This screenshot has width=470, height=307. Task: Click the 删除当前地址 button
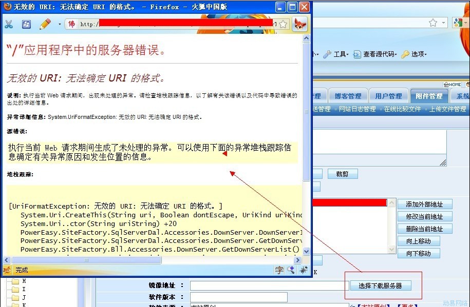point(424,229)
